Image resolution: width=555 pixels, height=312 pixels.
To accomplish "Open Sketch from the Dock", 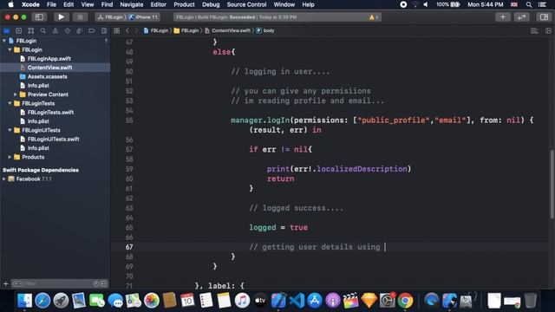I will pos(369,301).
